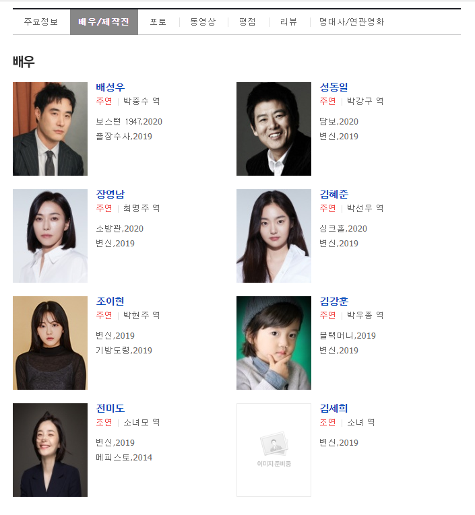Screen dimensions: 475x515
Task: Click 성동일's profile photo
Action: point(274,129)
